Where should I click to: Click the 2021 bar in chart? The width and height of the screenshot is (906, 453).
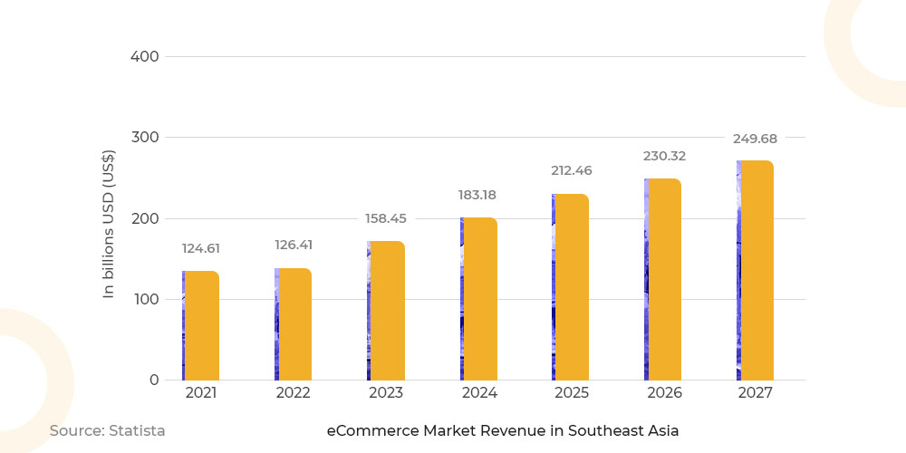200,325
